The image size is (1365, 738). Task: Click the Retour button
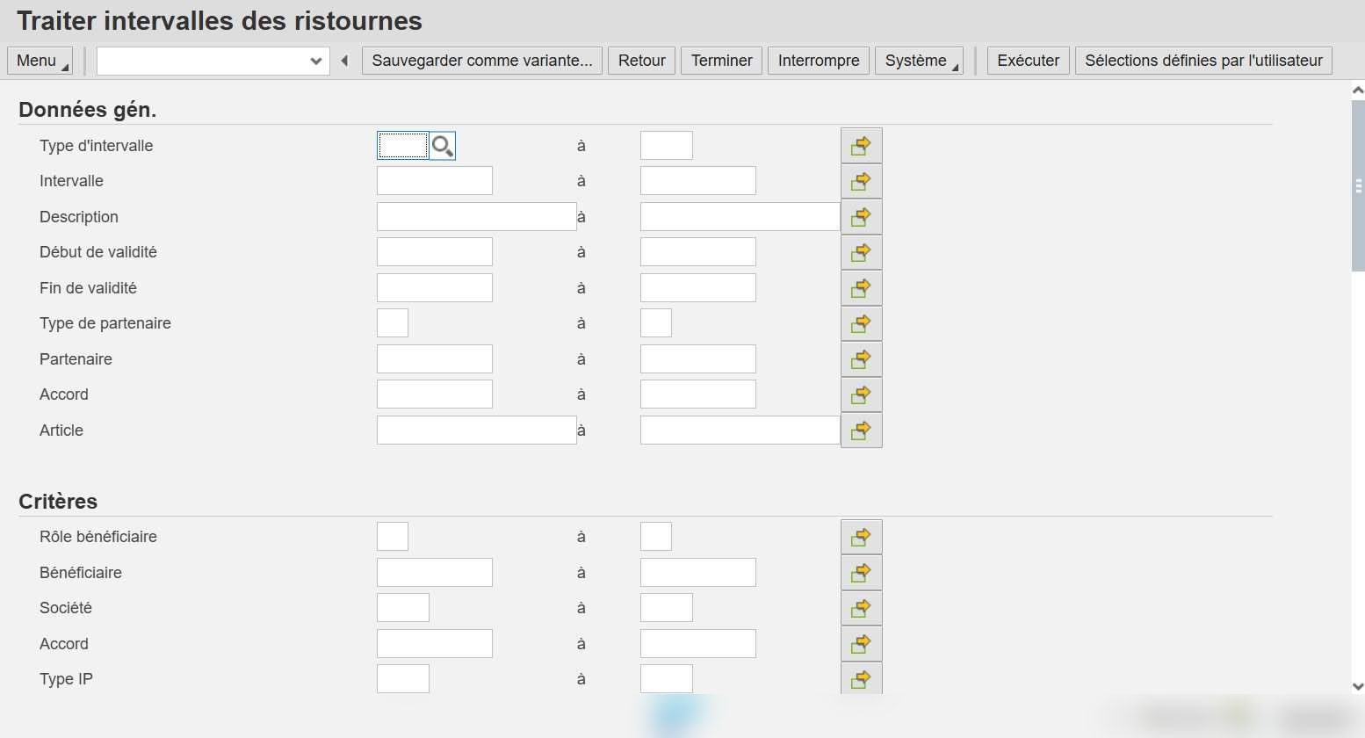(641, 61)
